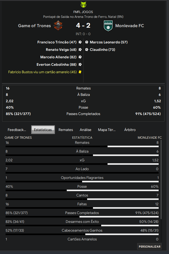
Task: Click the 4 - 2 scoreline
Action: coord(83,26)
